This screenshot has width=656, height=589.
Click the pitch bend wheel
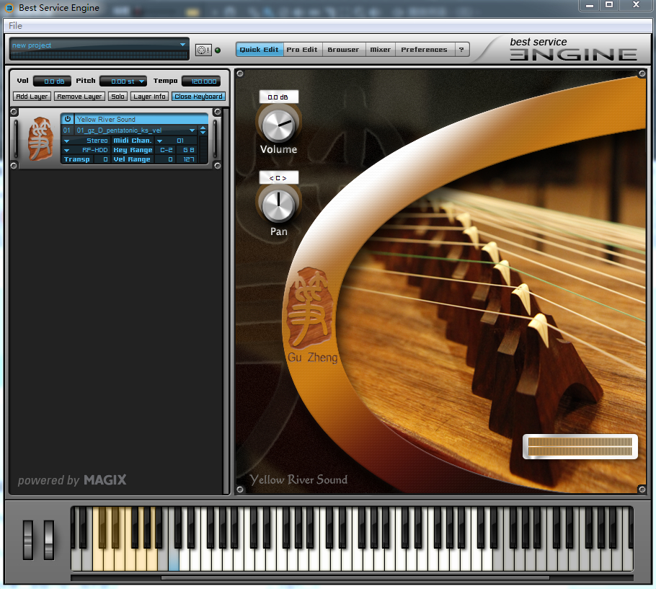[x=28, y=540]
